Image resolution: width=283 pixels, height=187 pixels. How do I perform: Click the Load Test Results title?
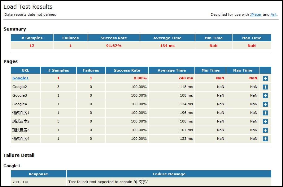pyautogui.click(x=28, y=7)
